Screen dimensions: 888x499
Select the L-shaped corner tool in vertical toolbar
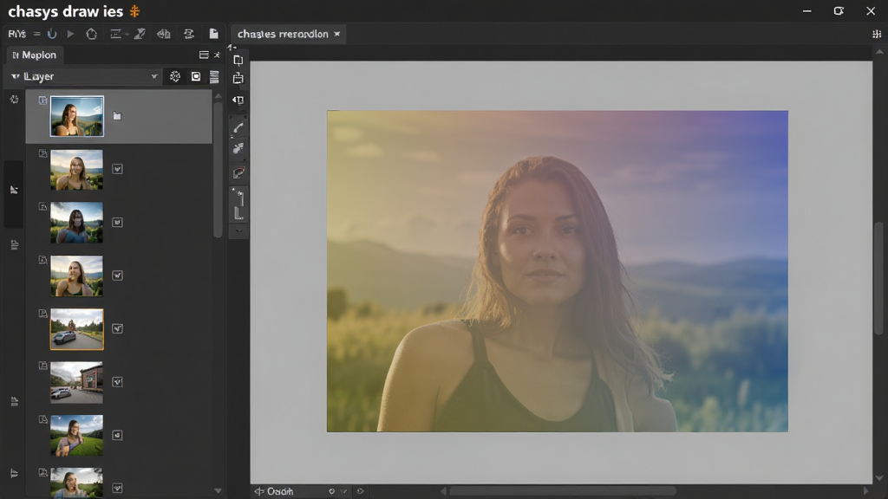[238, 213]
